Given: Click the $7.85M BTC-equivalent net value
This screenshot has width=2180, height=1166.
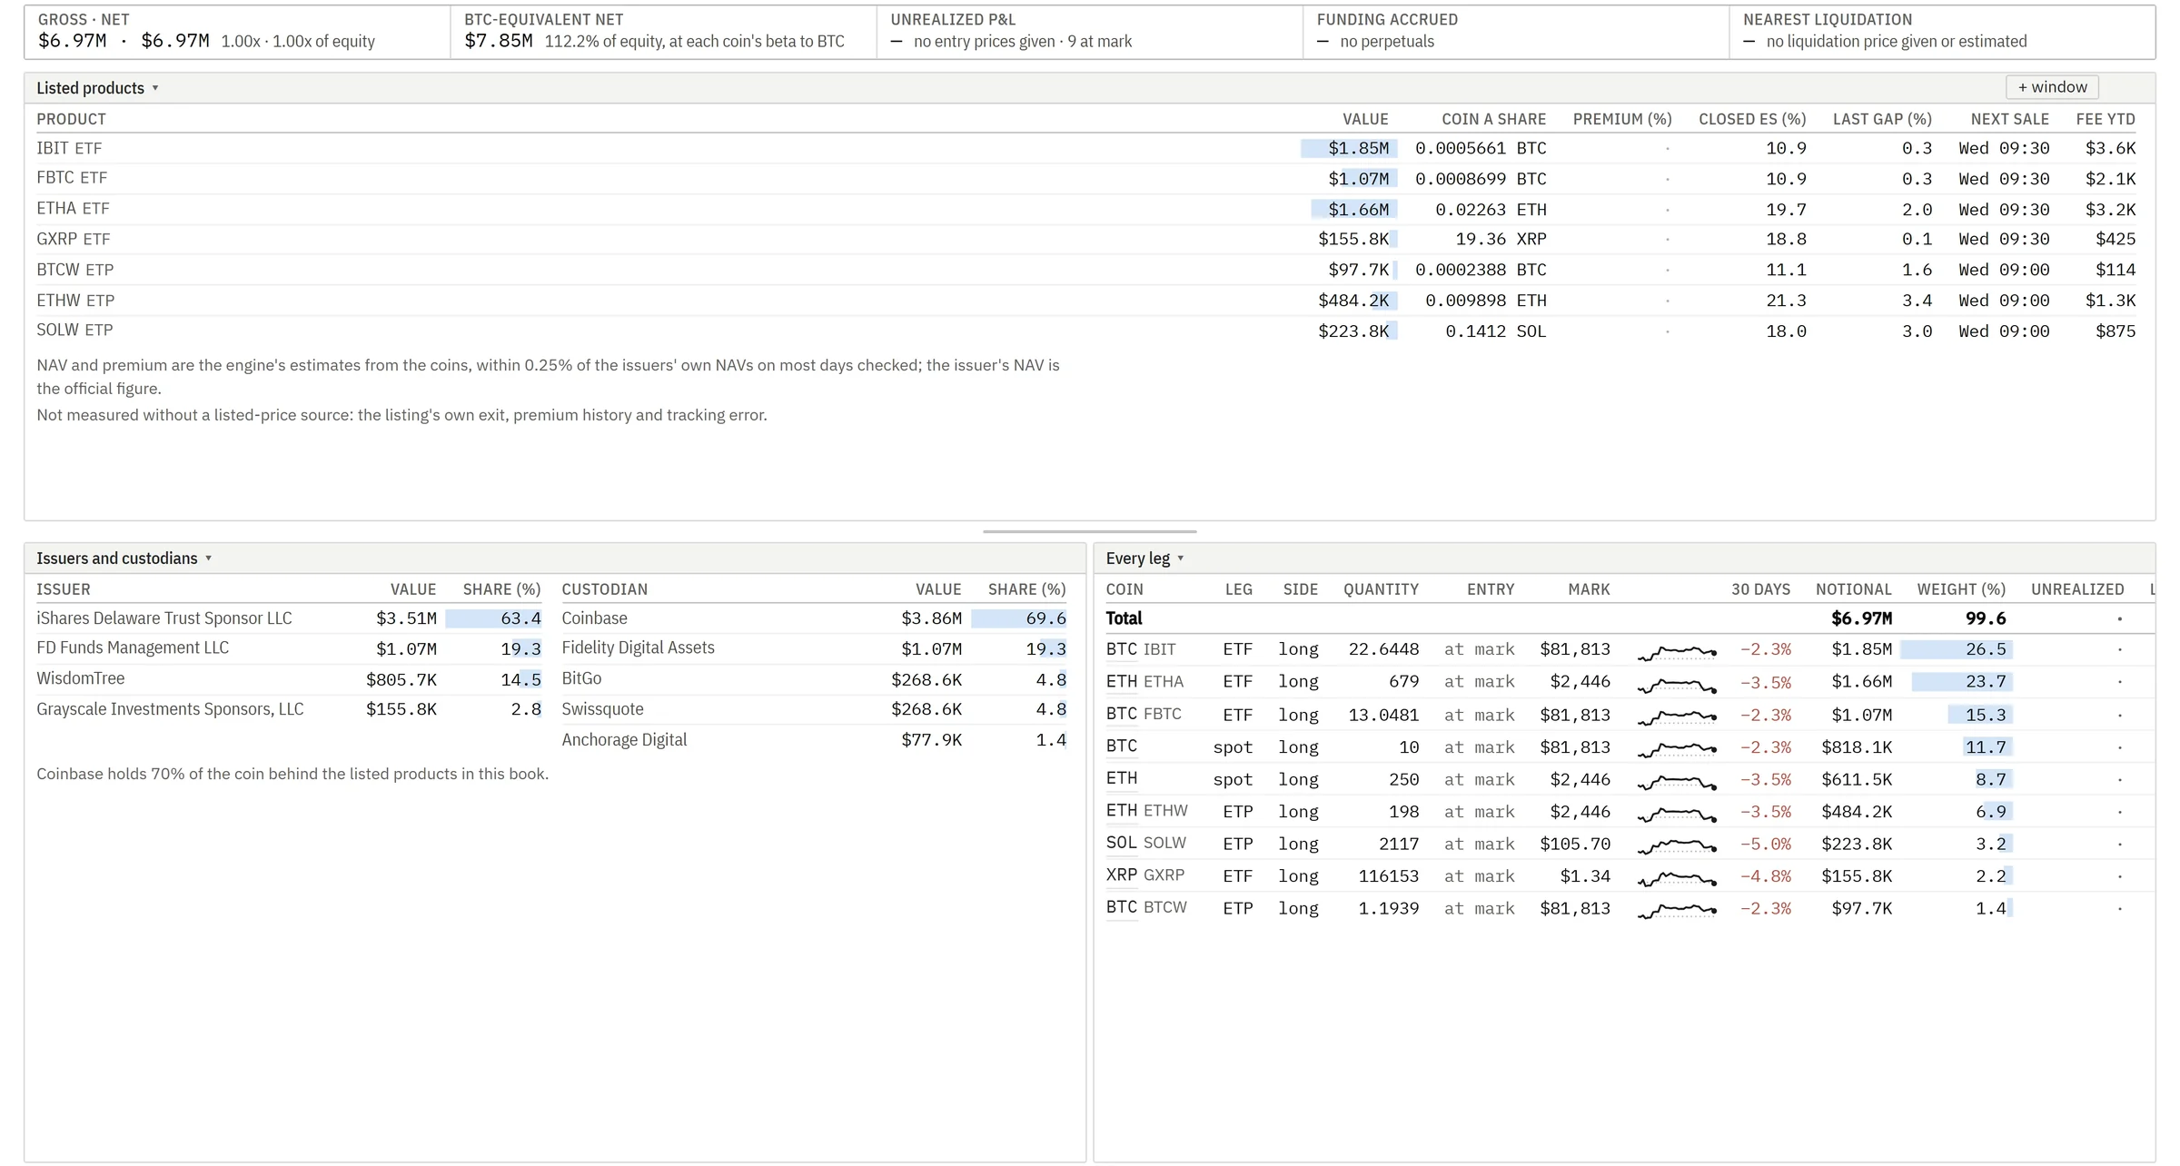Looking at the screenshot, I should [498, 41].
